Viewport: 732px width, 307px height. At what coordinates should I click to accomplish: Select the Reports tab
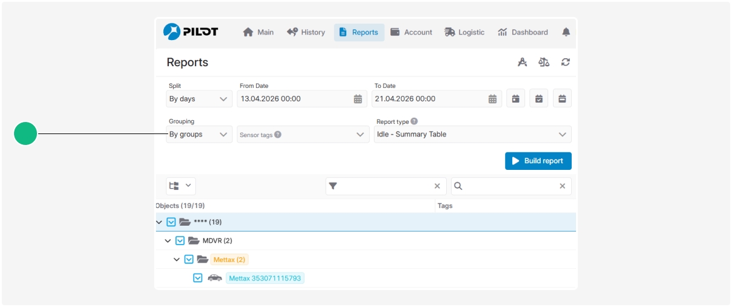pos(359,32)
